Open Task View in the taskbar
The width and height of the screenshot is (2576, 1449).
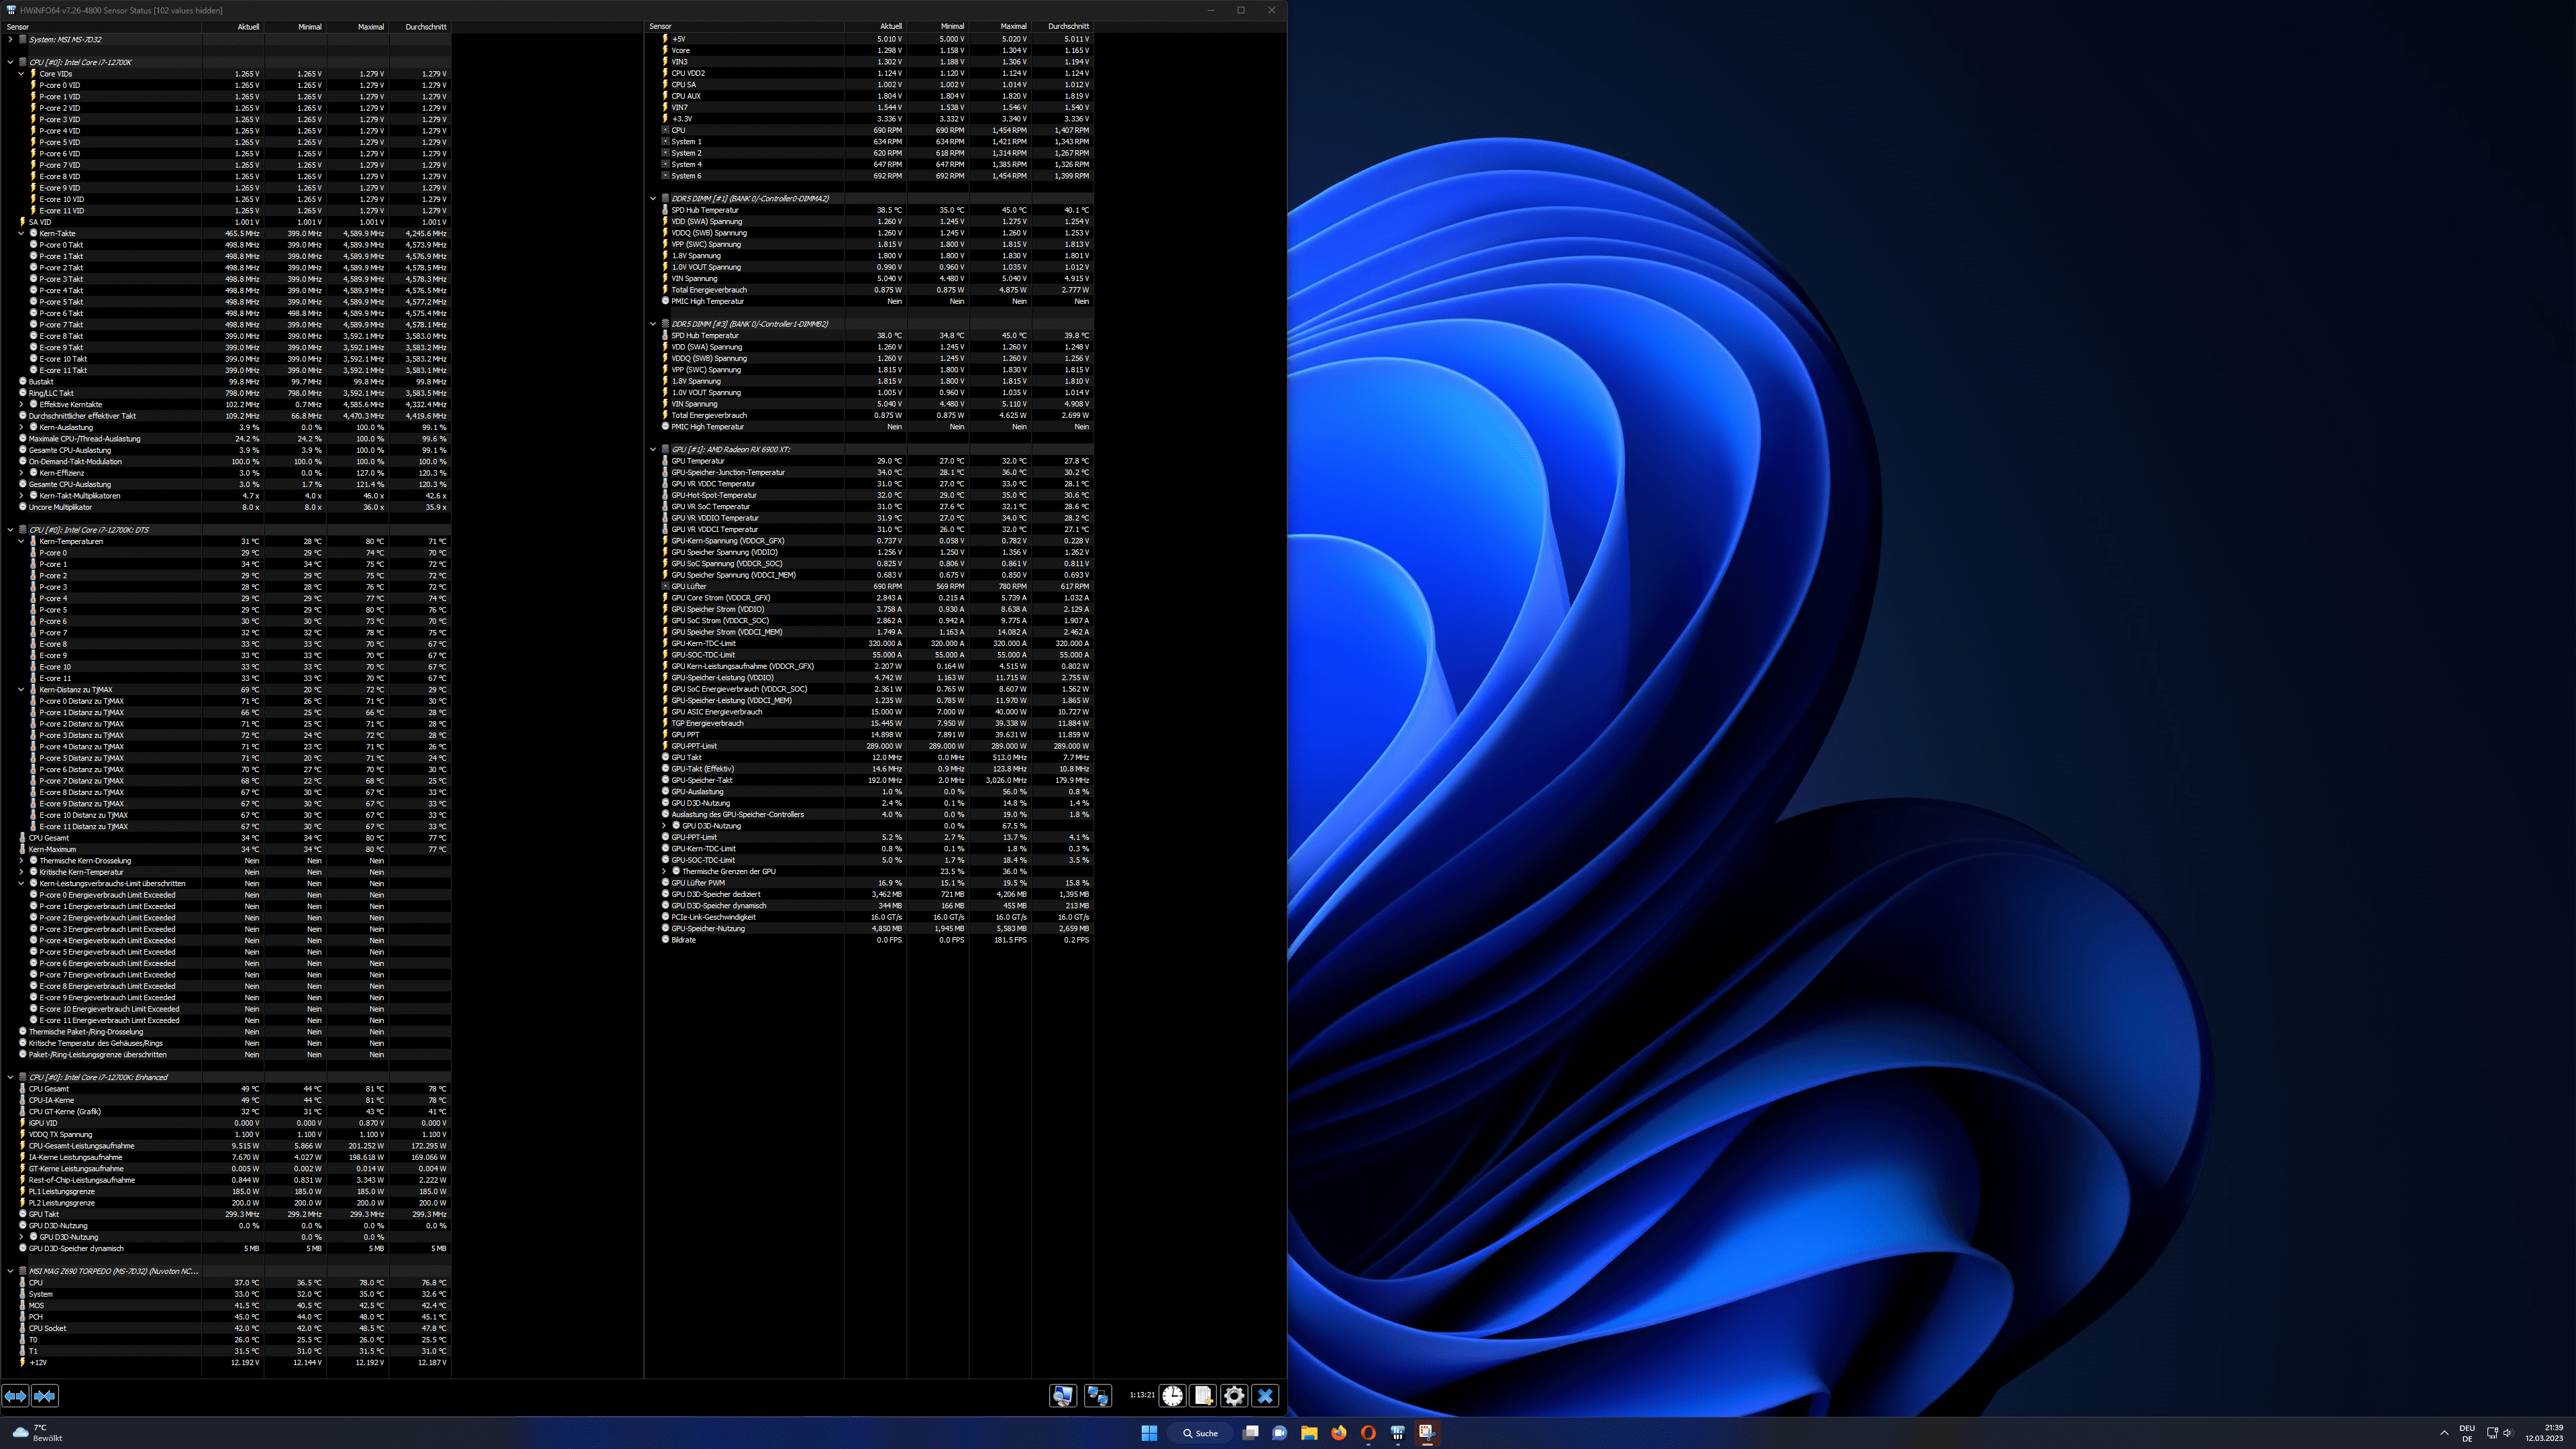tap(1250, 1433)
